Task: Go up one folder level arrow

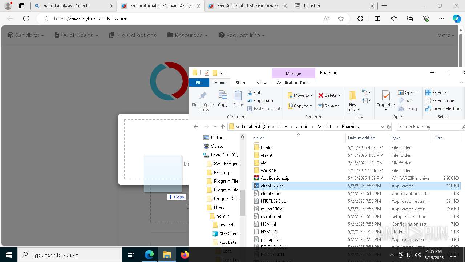Action: coord(223,127)
